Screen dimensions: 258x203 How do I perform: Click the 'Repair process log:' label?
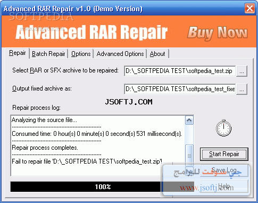tap(36, 108)
